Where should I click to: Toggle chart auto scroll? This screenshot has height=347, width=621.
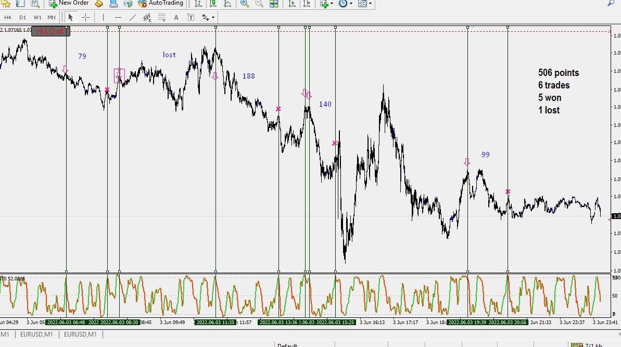292,4
